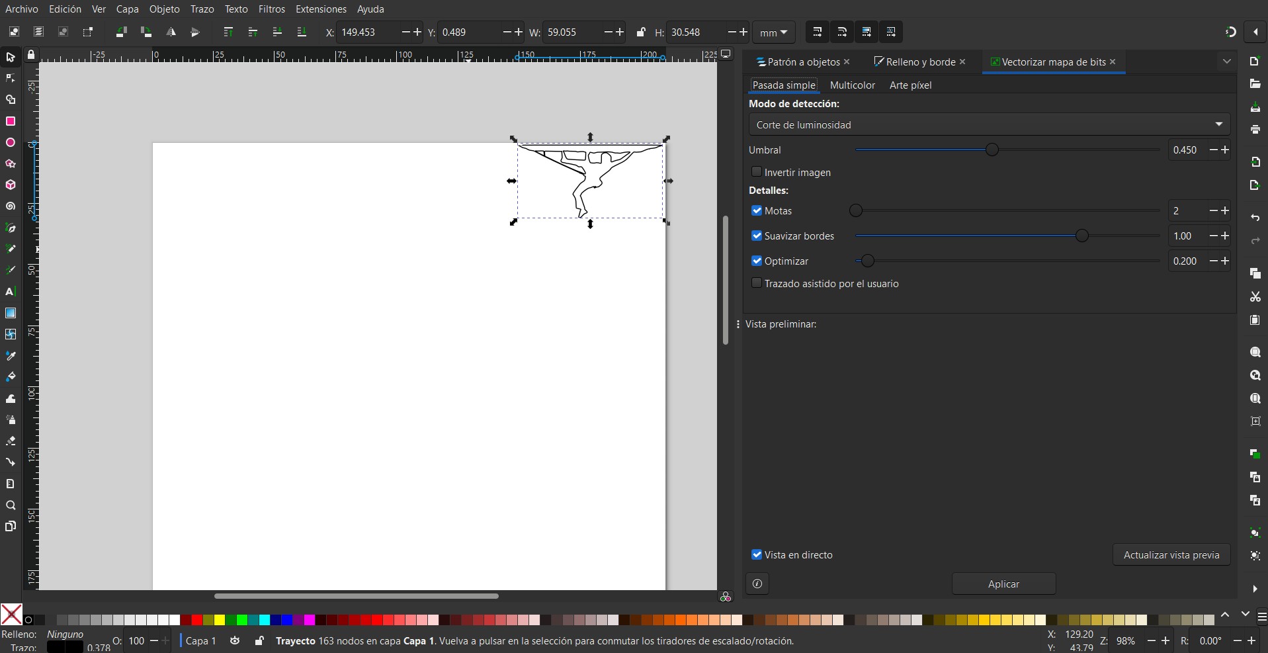This screenshot has height=653, width=1268.
Task: Open the Trazo menu
Action: coord(202,9)
